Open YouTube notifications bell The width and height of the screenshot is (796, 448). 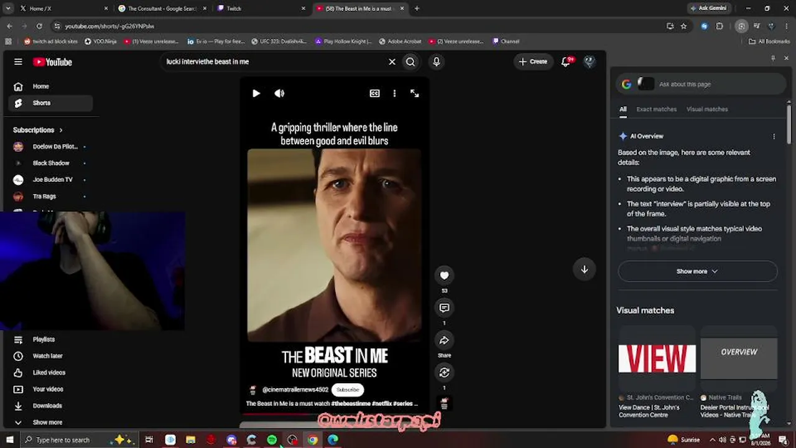pyautogui.click(x=566, y=62)
